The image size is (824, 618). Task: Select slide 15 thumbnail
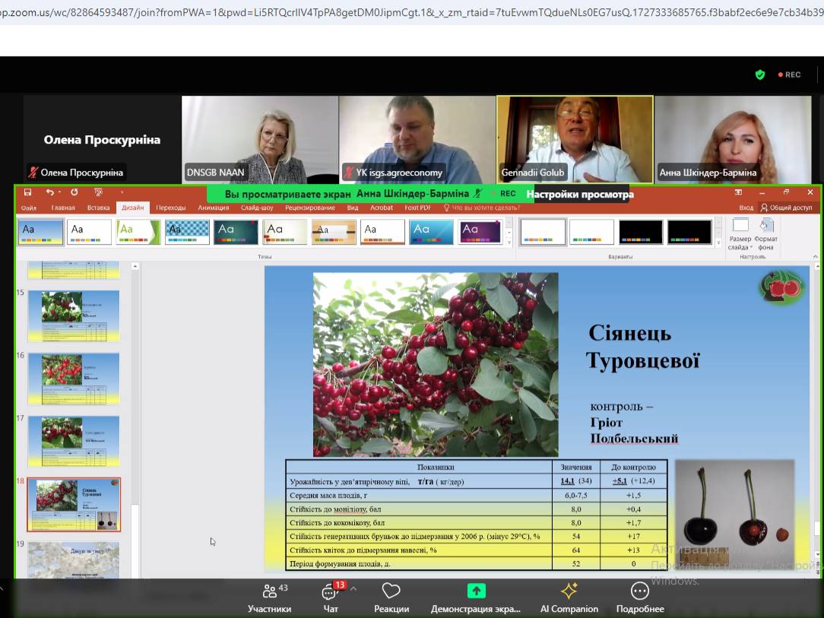coord(74,315)
